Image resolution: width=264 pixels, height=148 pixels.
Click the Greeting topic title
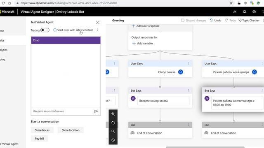coord(118,21)
